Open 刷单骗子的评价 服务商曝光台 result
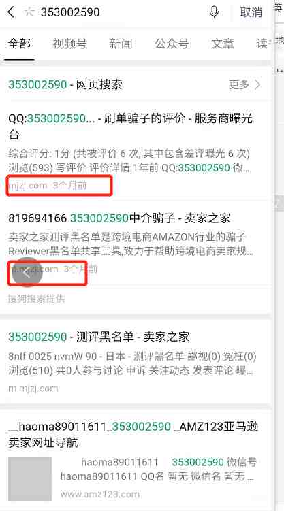284x511 pixels. coord(131,127)
